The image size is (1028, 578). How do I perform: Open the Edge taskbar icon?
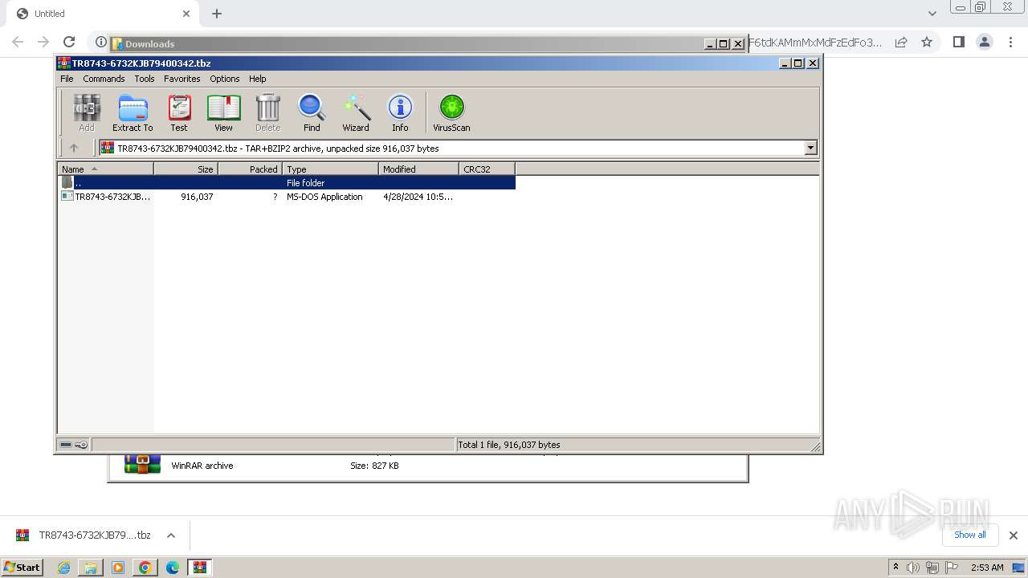[173, 568]
